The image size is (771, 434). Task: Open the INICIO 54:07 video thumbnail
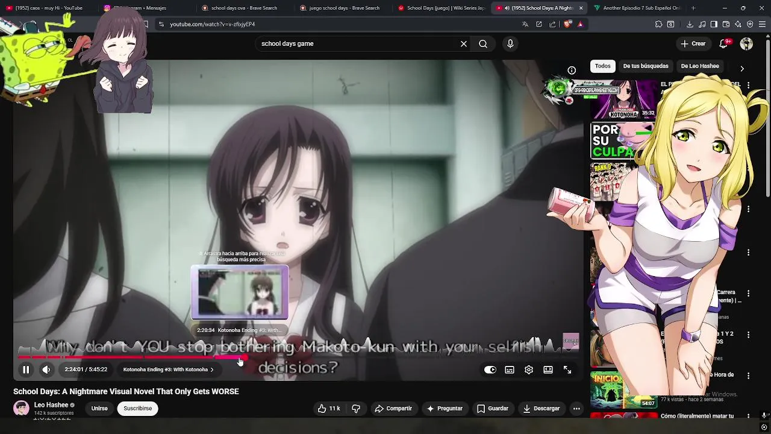(x=623, y=389)
